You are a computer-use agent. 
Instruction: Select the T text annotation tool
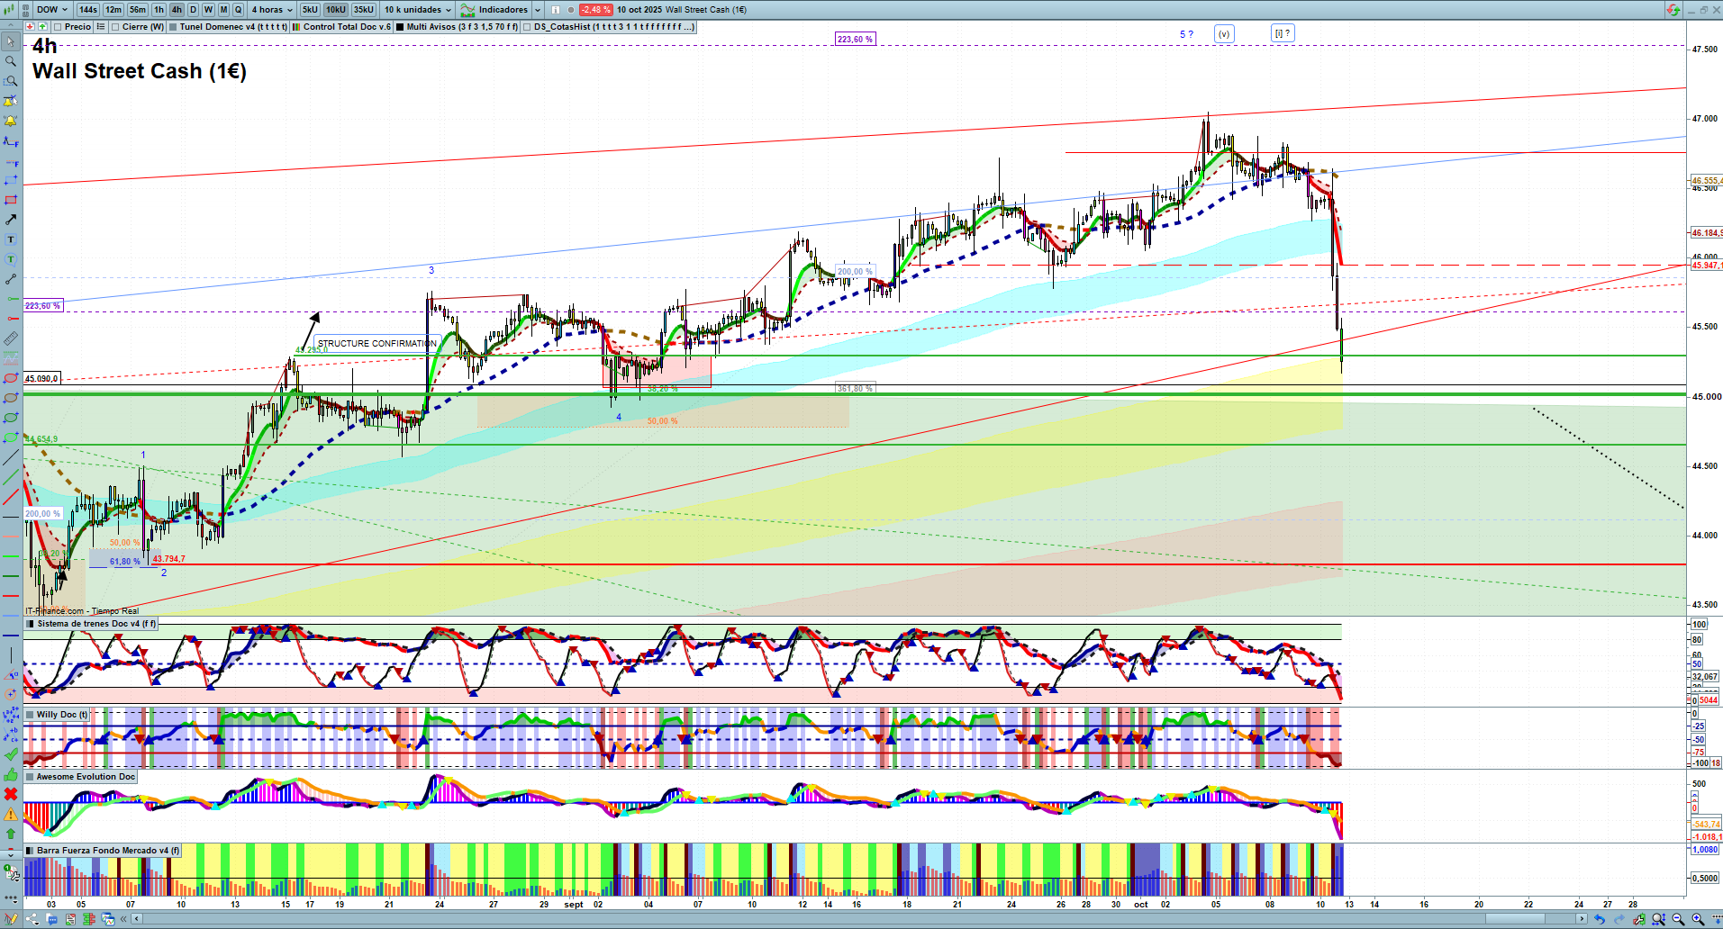[11, 239]
